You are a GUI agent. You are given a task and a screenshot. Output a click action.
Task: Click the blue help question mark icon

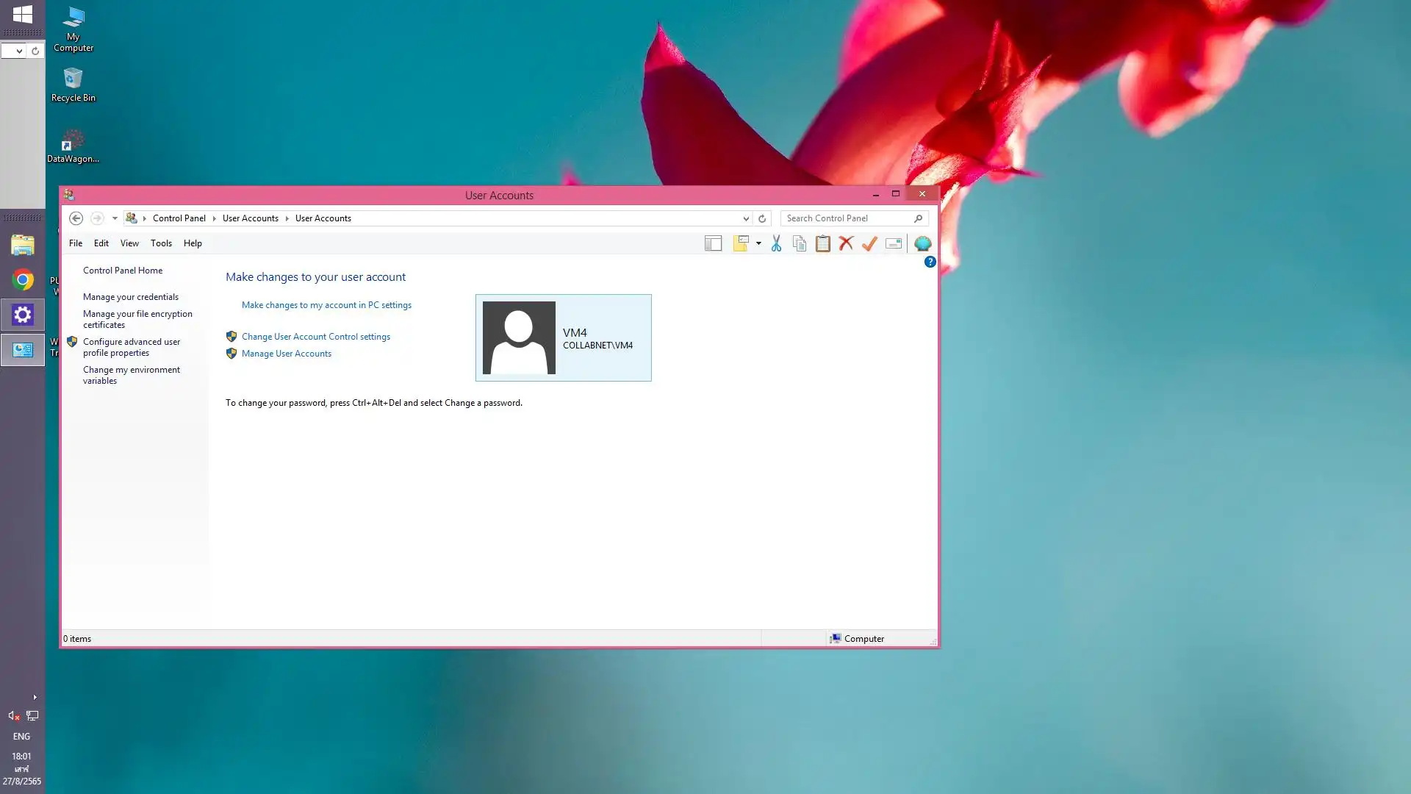tap(930, 262)
